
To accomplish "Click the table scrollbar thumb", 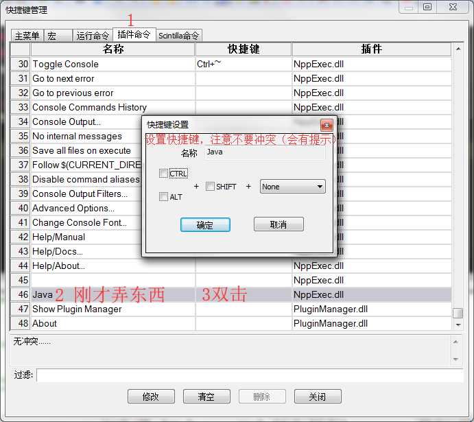I will click(458, 313).
